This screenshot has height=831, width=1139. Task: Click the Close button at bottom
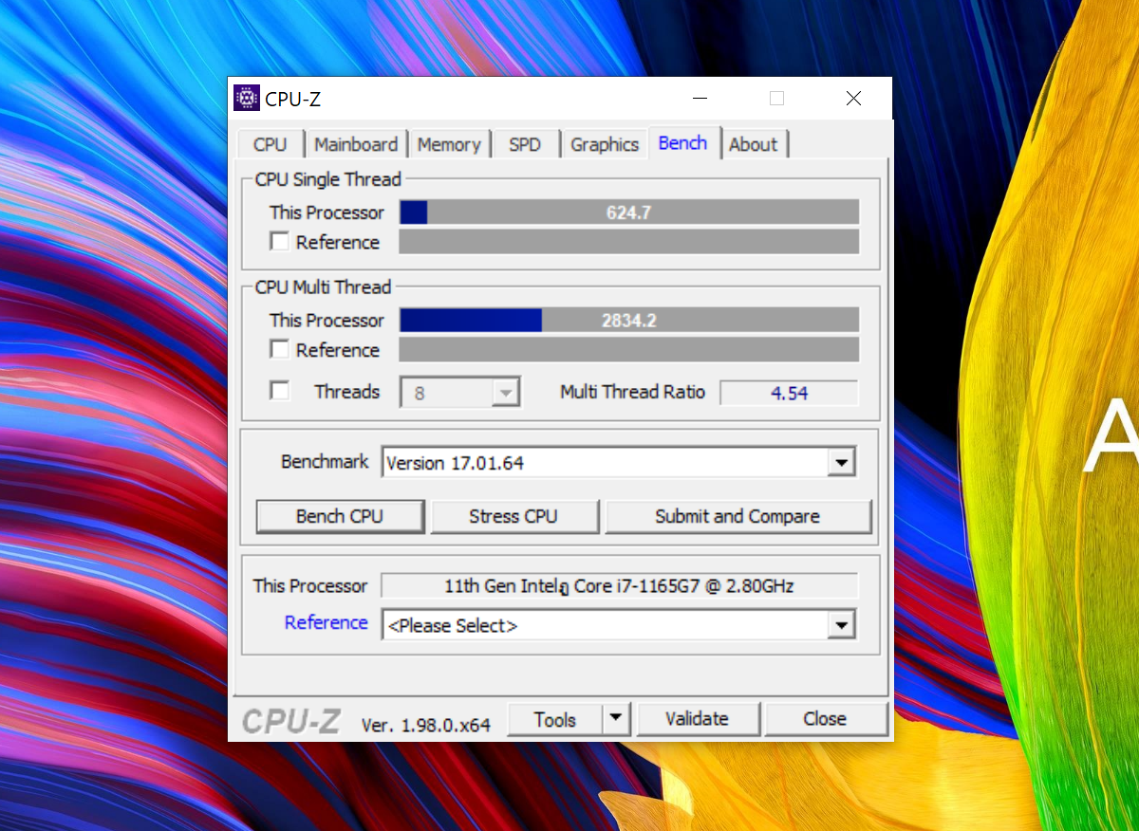[825, 719]
